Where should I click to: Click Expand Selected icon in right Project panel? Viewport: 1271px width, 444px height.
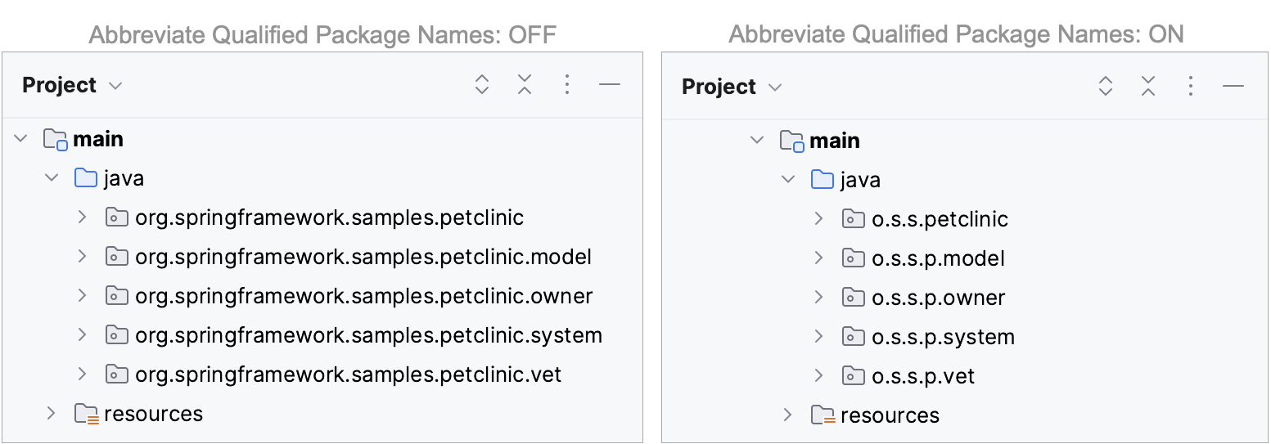pos(1106,87)
